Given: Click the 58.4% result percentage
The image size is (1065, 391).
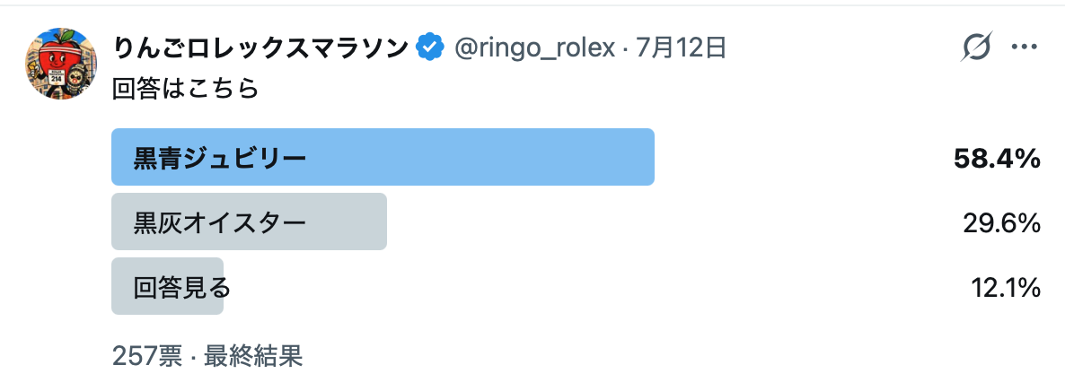Looking at the screenshot, I should click(997, 159).
